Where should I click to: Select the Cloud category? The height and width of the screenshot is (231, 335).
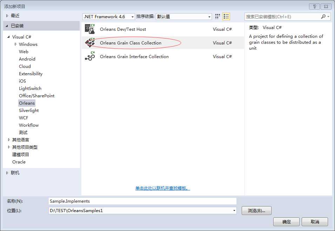[x=25, y=66]
